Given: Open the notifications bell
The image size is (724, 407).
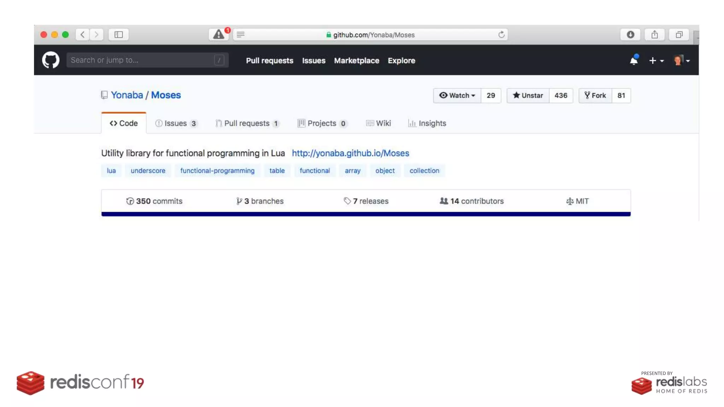Looking at the screenshot, I should point(633,61).
